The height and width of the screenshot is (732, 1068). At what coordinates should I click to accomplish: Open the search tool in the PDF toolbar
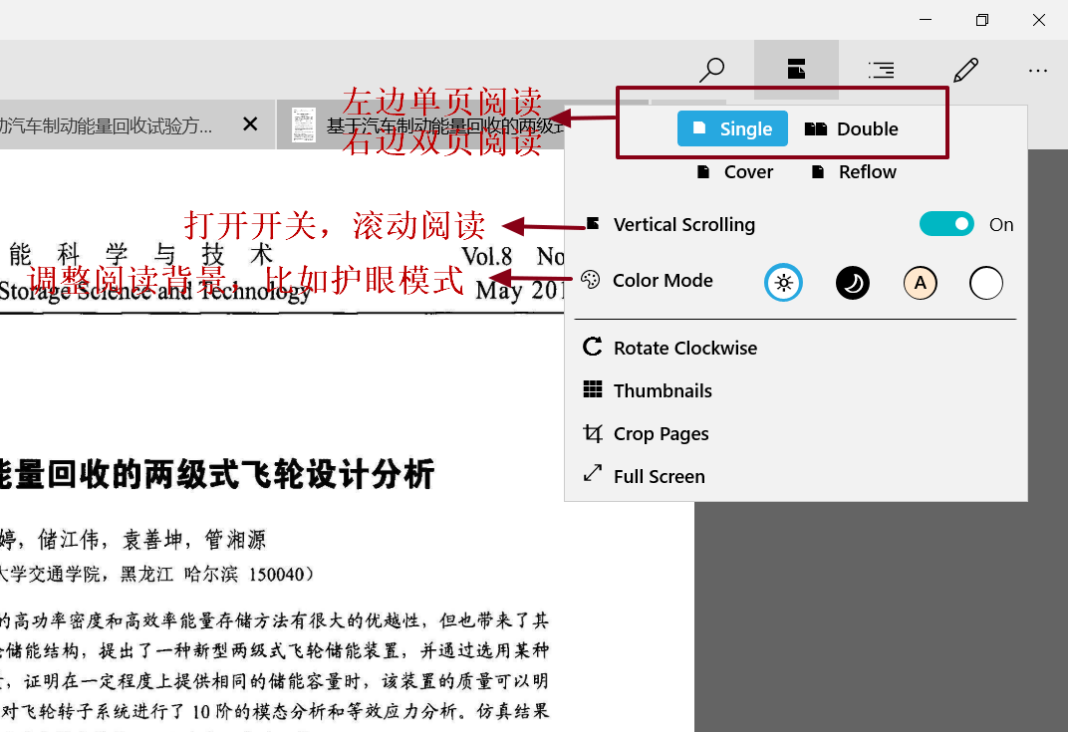point(713,69)
